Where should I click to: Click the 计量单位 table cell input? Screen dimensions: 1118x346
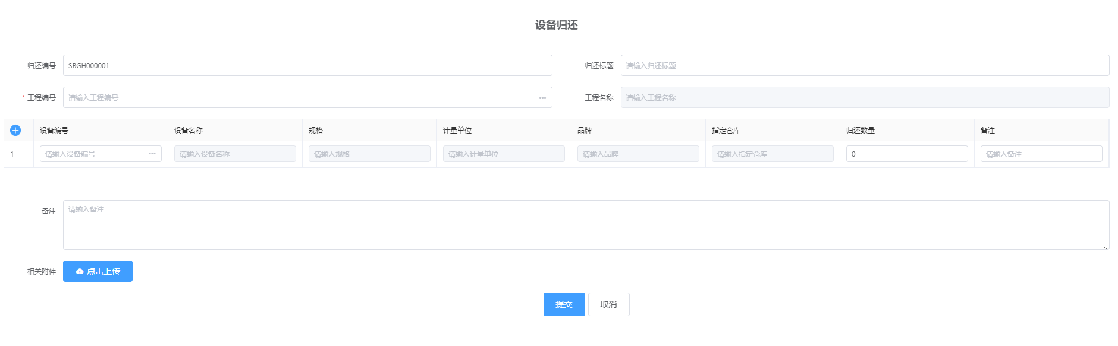[504, 154]
